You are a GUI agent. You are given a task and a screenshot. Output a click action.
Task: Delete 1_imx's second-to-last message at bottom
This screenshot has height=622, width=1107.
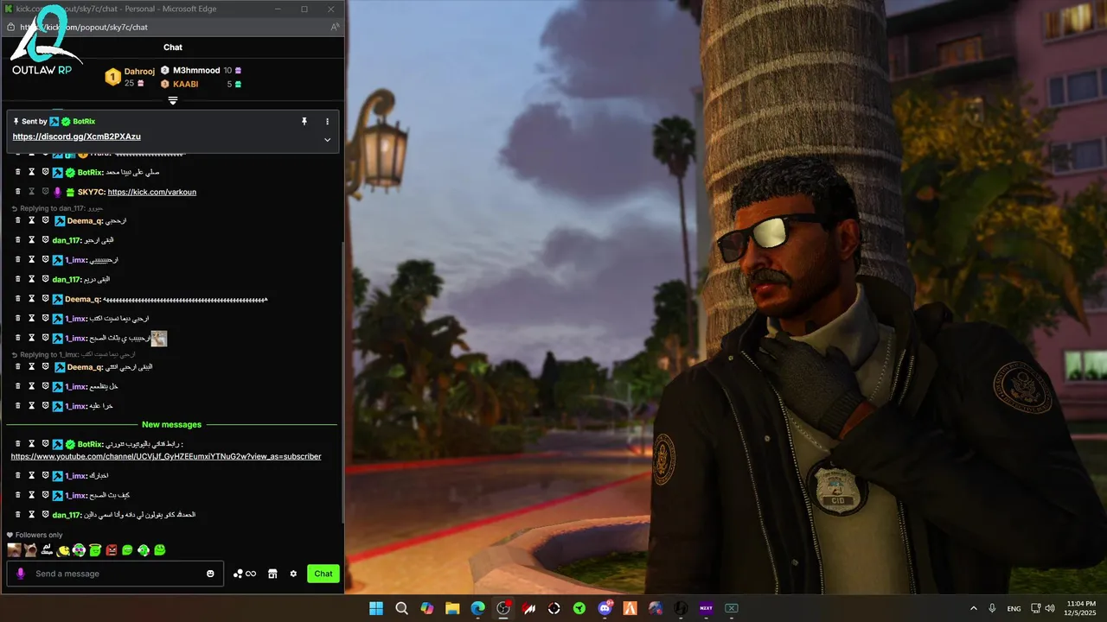point(17,475)
